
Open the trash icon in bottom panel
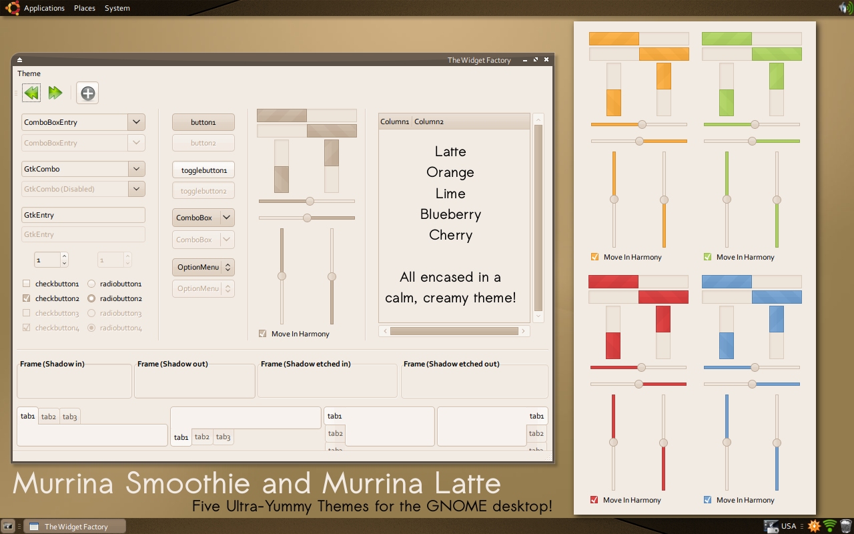(x=846, y=526)
